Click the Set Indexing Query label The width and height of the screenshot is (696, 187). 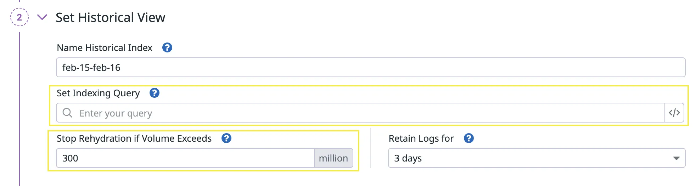[x=98, y=93]
